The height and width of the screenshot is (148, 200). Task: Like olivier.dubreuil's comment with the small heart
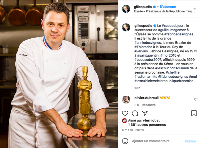coord(196,99)
